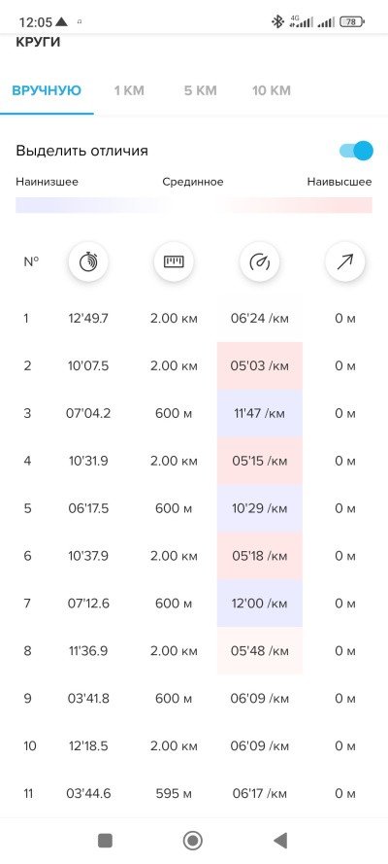Select lap 2 pace 05'03 /км cell
Image resolution: width=388 pixels, height=864 pixels.
click(x=259, y=365)
